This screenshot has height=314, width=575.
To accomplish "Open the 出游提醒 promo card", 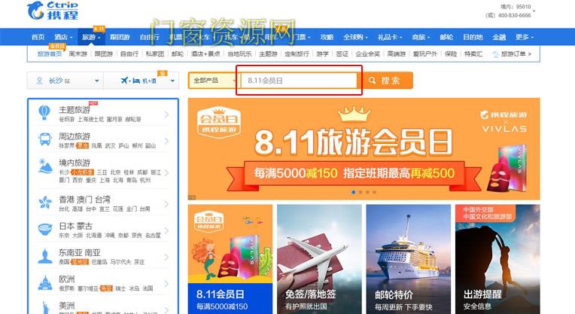I will [497, 259].
